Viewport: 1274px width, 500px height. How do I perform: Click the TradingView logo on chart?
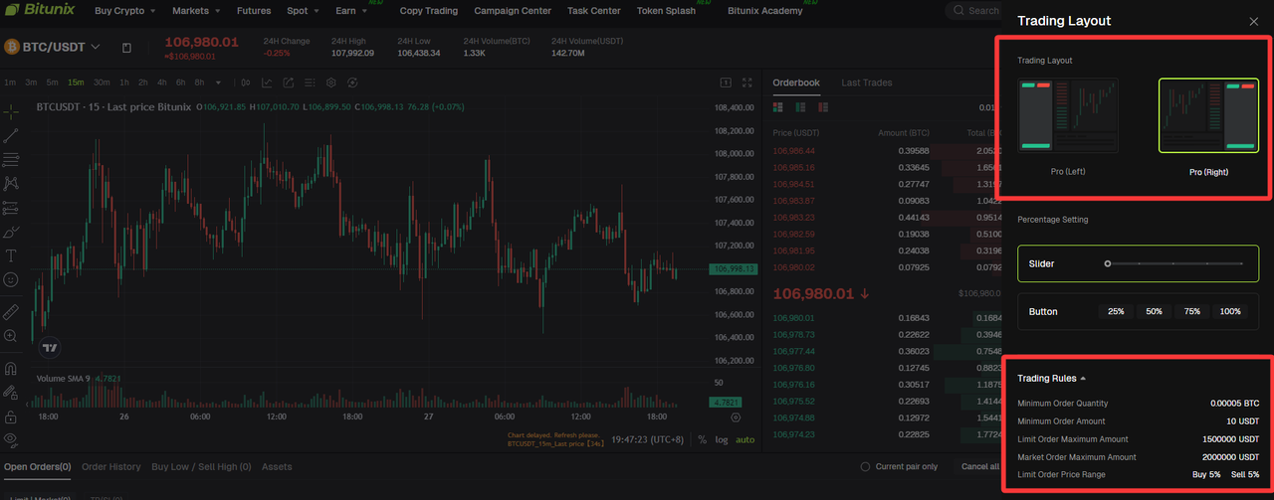(x=49, y=348)
